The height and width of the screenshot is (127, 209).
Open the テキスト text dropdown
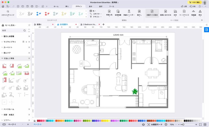click(95, 17)
